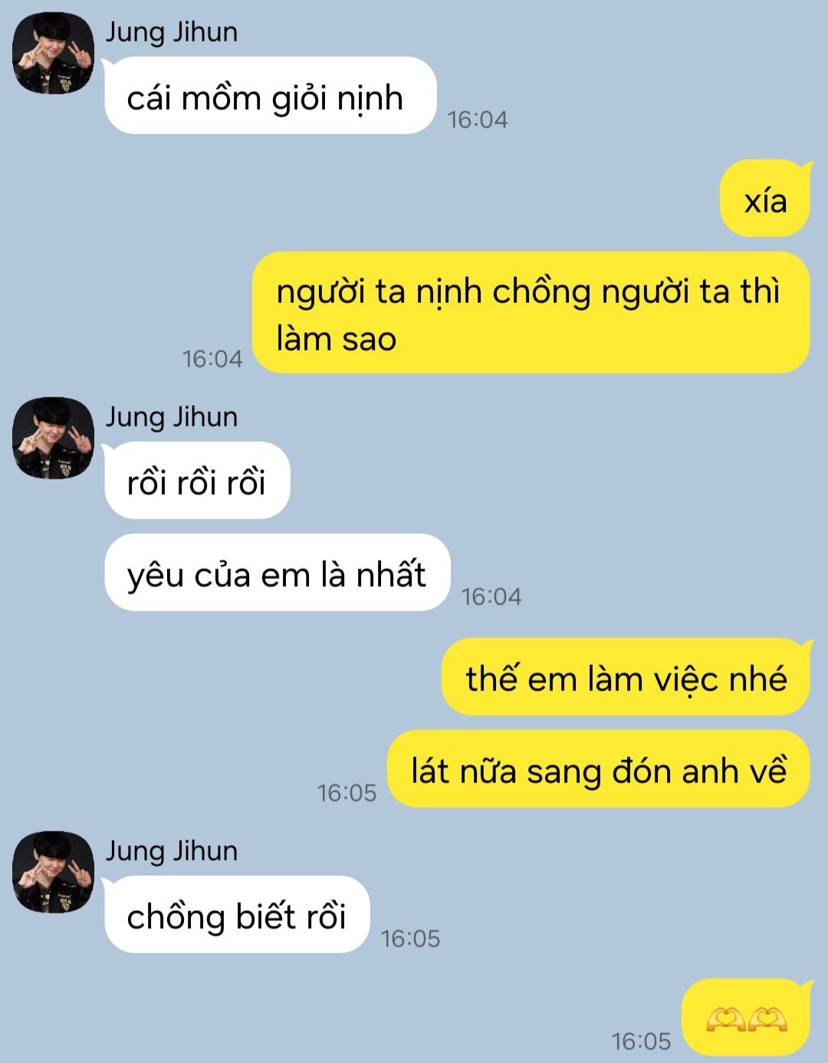Select the 'yêu của em là nhất' bubble
The image size is (828, 1063).
pyautogui.click(x=277, y=573)
